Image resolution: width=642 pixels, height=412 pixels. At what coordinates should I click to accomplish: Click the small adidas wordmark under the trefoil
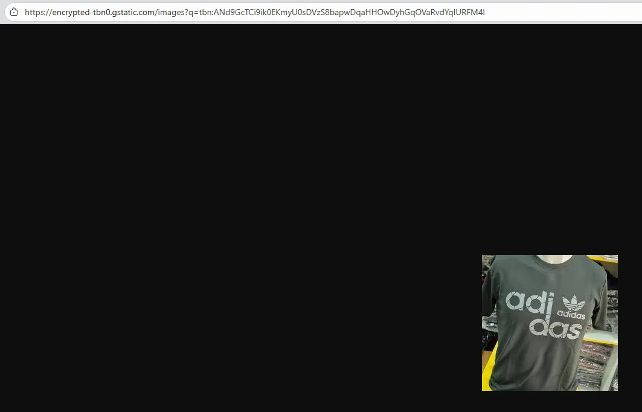[x=571, y=315]
